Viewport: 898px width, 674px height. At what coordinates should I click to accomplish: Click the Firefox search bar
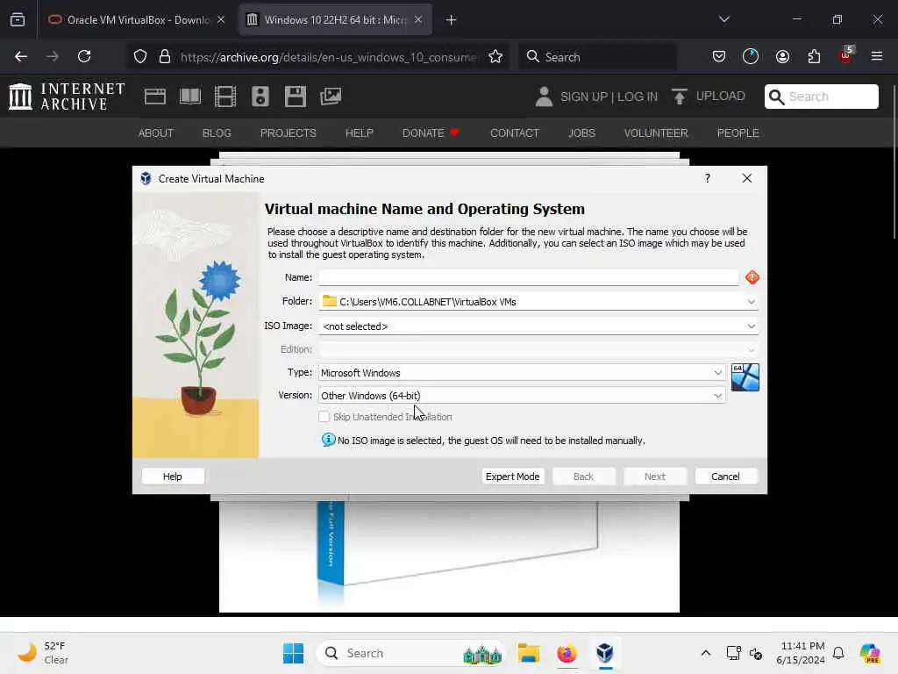(596, 57)
